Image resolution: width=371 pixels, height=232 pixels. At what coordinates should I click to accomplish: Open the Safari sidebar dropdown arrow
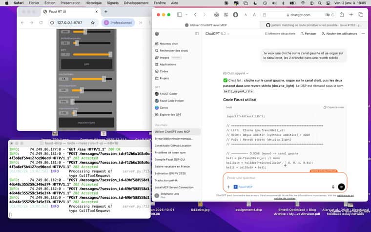[x=185, y=15]
